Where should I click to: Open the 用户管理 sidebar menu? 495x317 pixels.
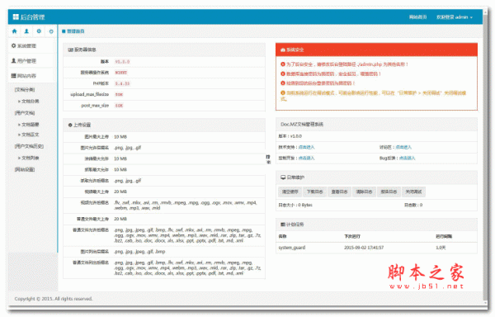[x=31, y=61]
